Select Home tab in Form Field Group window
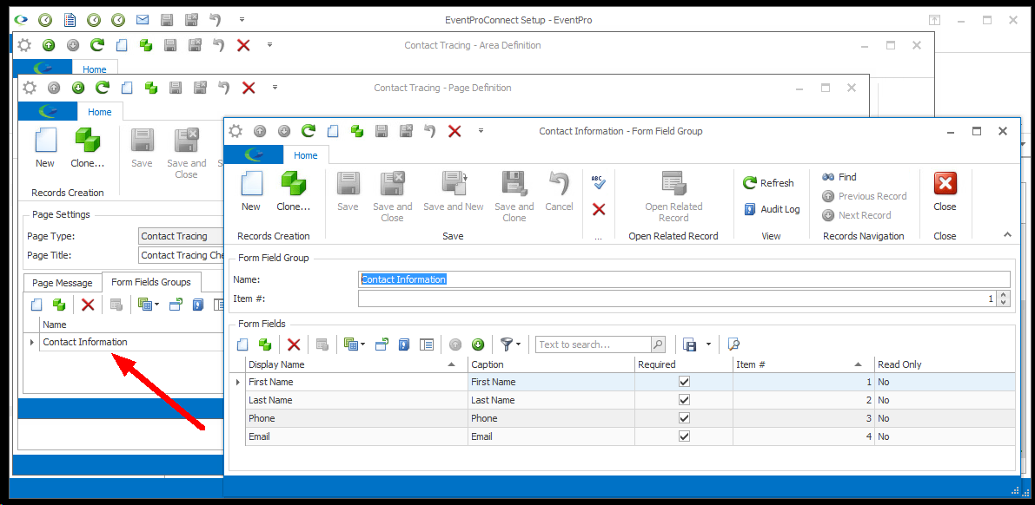 [x=306, y=155]
